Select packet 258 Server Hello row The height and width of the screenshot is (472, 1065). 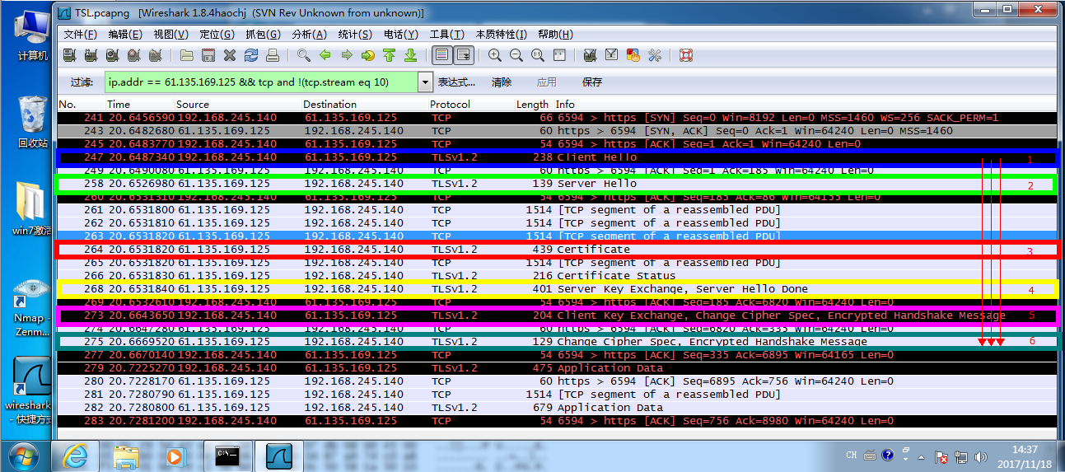click(x=557, y=184)
